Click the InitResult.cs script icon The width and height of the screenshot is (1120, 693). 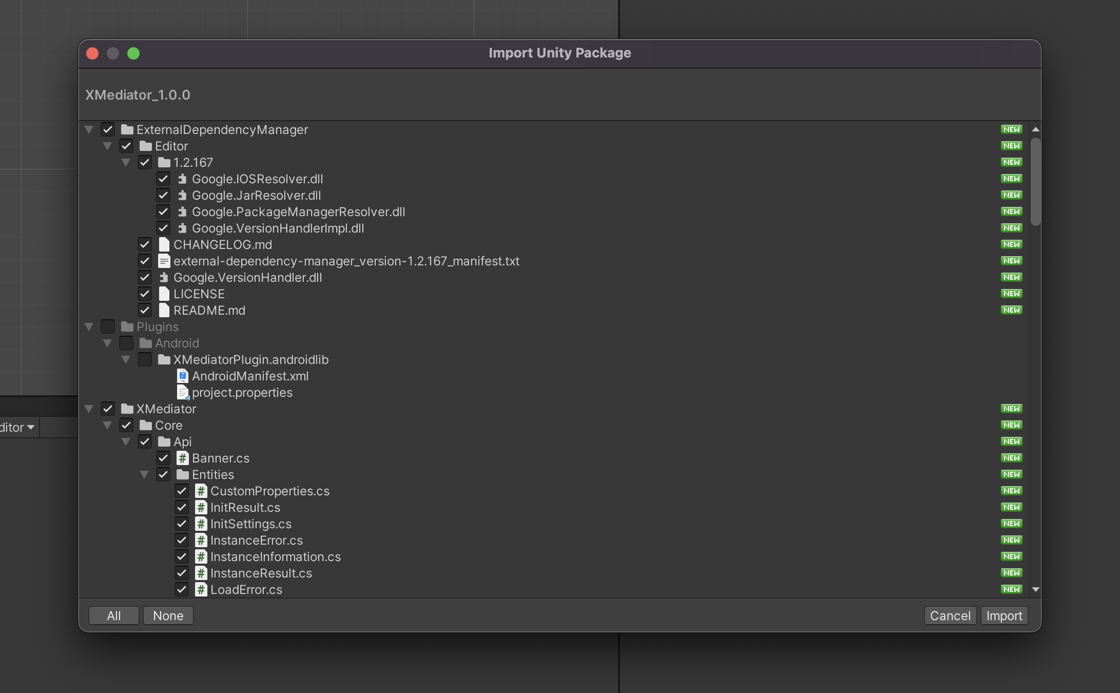click(x=201, y=508)
